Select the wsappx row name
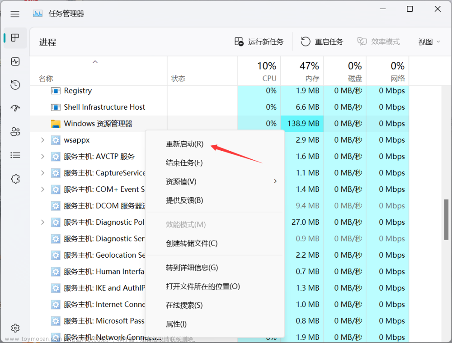The width and height of the screenshot is (452, 343). point(77,140)
